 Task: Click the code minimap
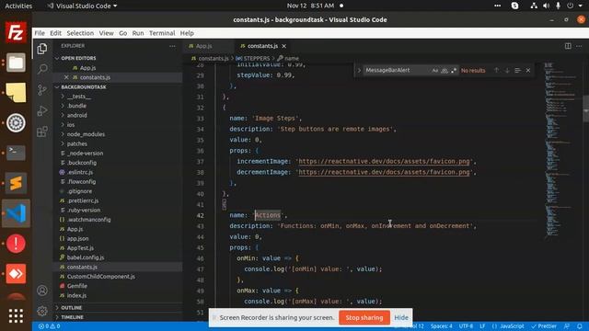tap(560, 150)
